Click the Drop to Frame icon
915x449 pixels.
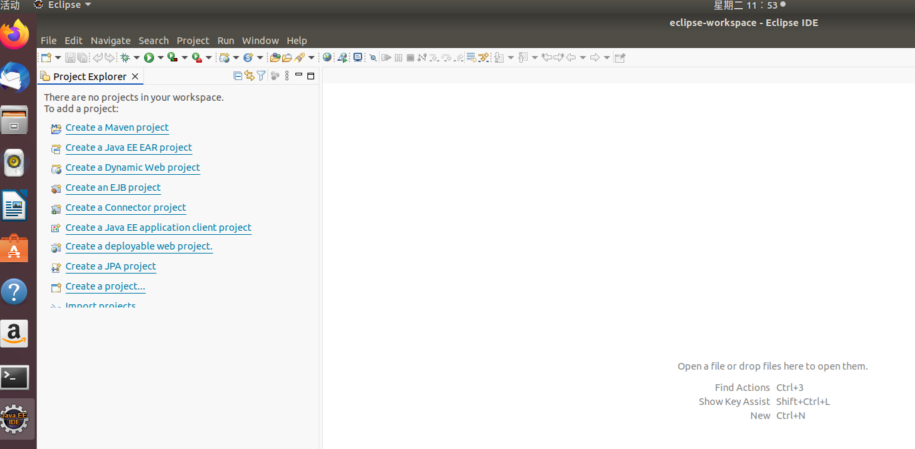click(472, 57)
